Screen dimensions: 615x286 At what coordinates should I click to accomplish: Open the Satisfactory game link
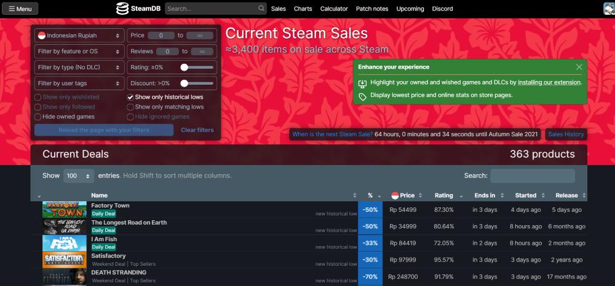click(108, 256)
